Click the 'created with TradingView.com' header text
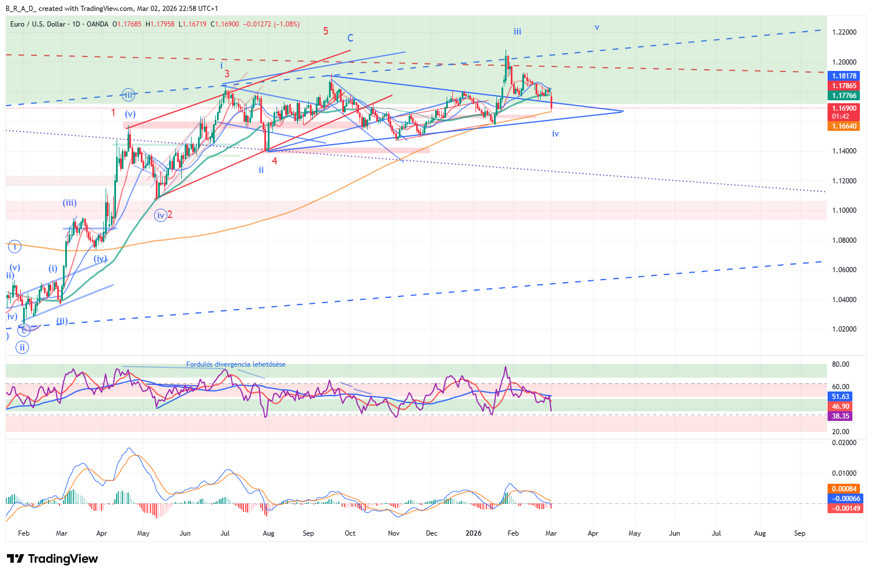This screenshot has width=872, height=576. coord(85,9)
